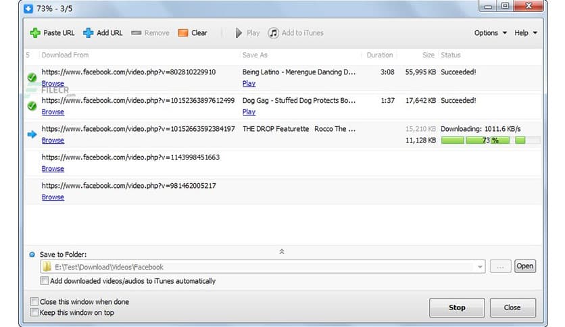
Task: Click the Paste URL green plus icon
Action: pos(35,33)
